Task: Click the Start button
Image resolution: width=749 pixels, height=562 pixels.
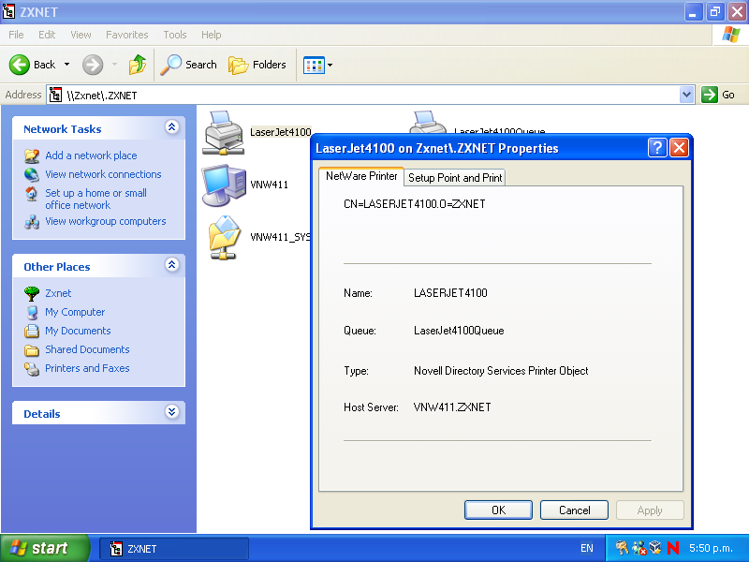Action: coord(45,548)
